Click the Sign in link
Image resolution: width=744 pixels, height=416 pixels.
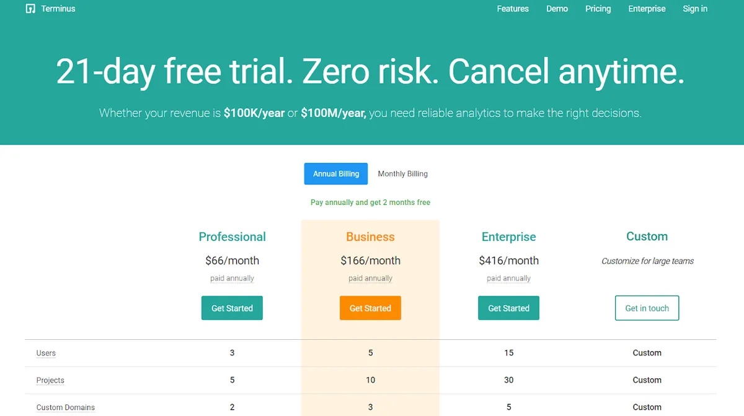(694, 9)
